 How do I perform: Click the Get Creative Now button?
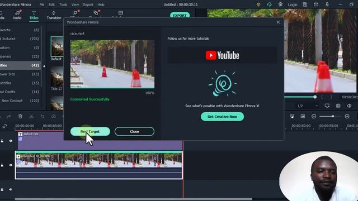coord(222,117)
